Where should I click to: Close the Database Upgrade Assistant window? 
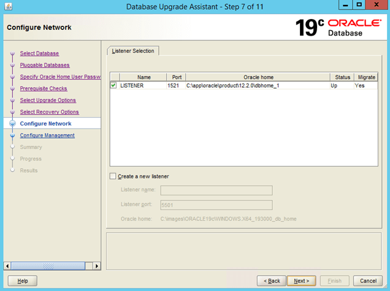[x=377, y=5]
